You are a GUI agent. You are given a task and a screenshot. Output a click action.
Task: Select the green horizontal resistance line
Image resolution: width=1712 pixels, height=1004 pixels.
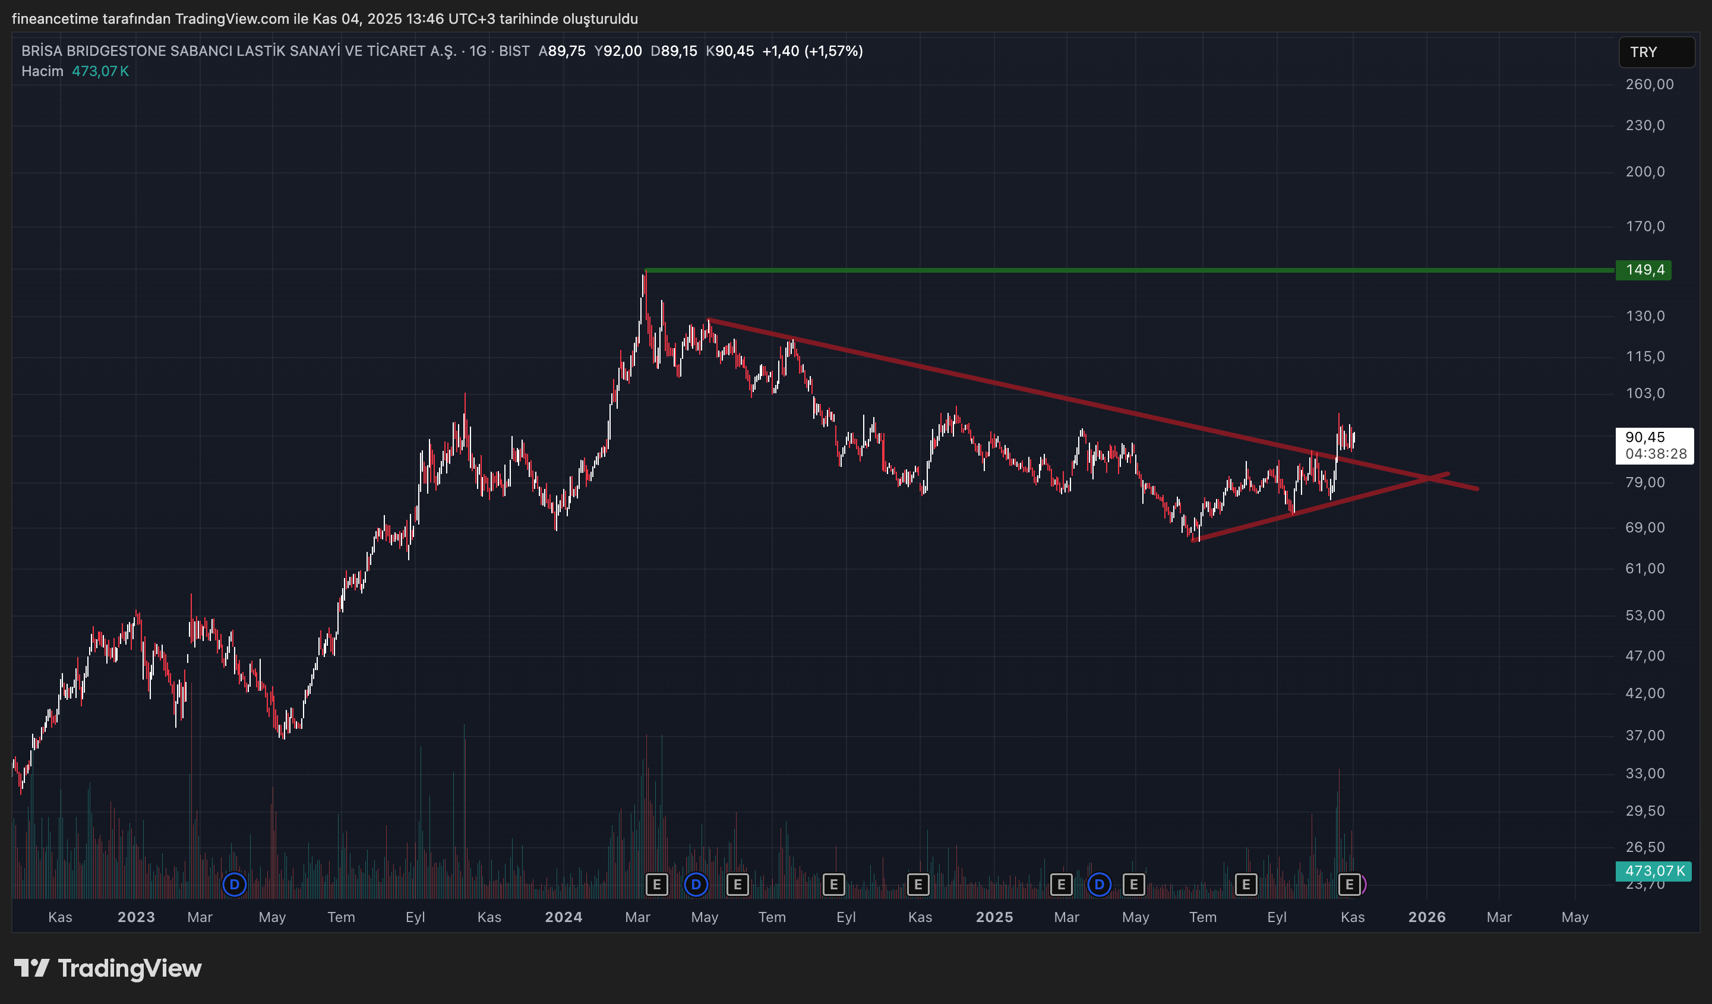pyautogui.click(x=1087, y=270)
